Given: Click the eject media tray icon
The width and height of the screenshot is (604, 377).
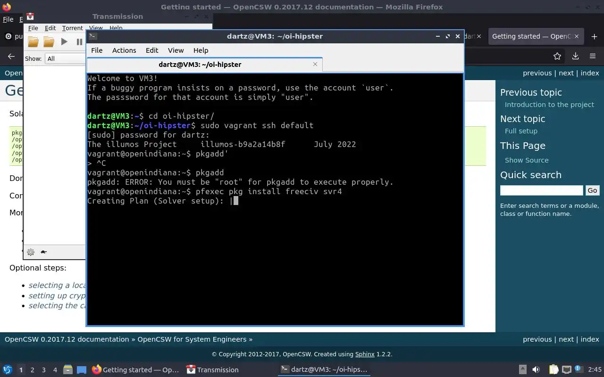Looking at the screenshot, I should 522,370.
